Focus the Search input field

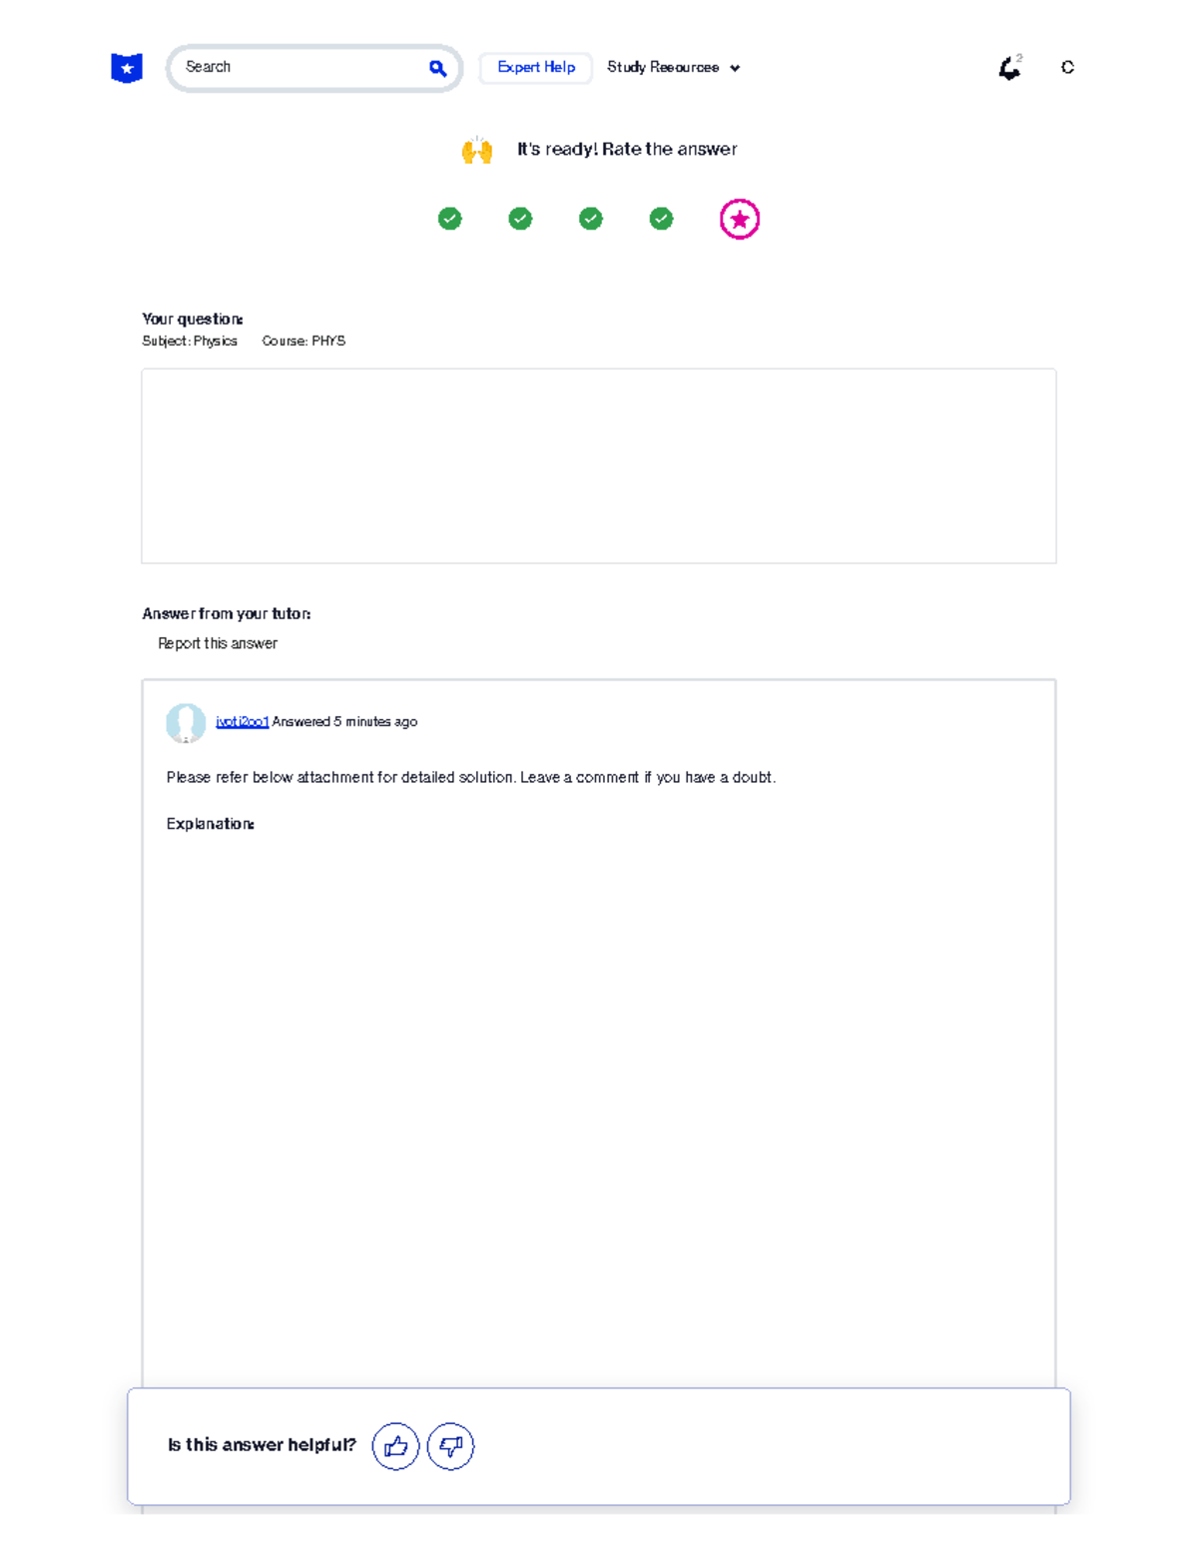click(299, 68)
